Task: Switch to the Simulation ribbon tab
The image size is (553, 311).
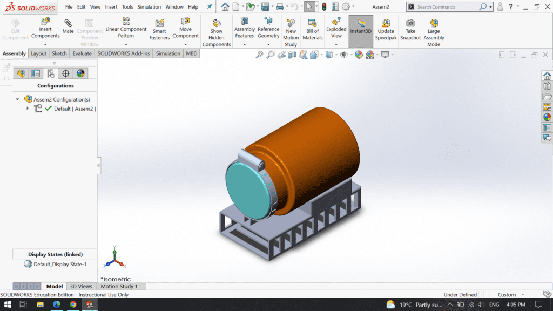Action: point(167,53)
